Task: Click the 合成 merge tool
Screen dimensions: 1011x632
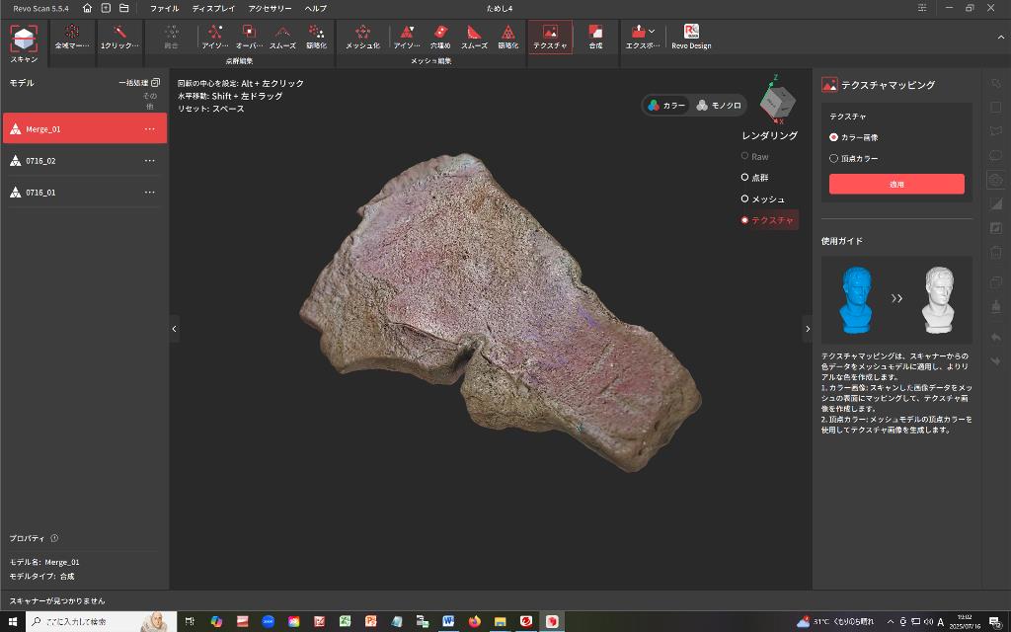Action: click(x=595, y=38)
